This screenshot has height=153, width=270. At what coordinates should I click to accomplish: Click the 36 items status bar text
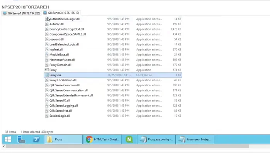(x=10, y=132)
